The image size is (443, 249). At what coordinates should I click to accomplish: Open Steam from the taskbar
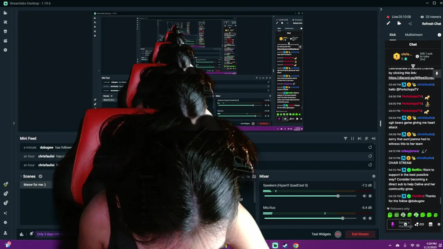coord(285,246)
